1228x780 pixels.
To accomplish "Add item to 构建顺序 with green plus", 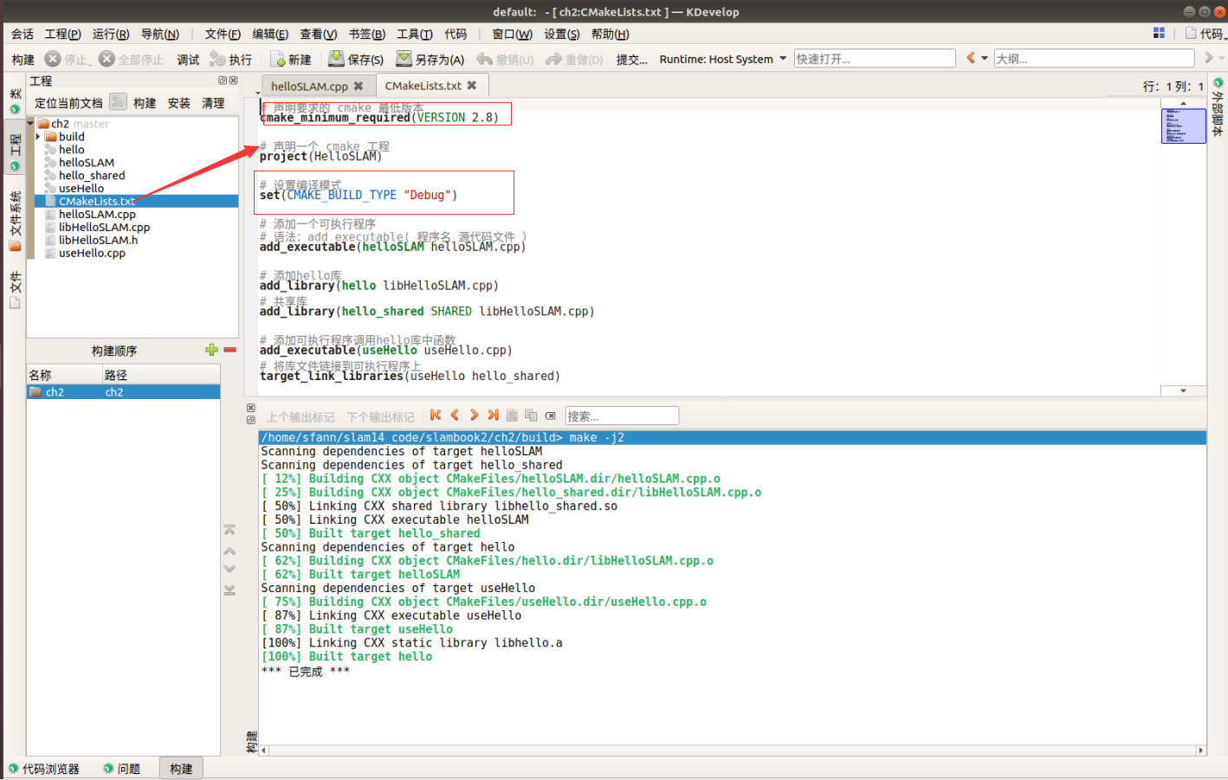I will 211,350.
